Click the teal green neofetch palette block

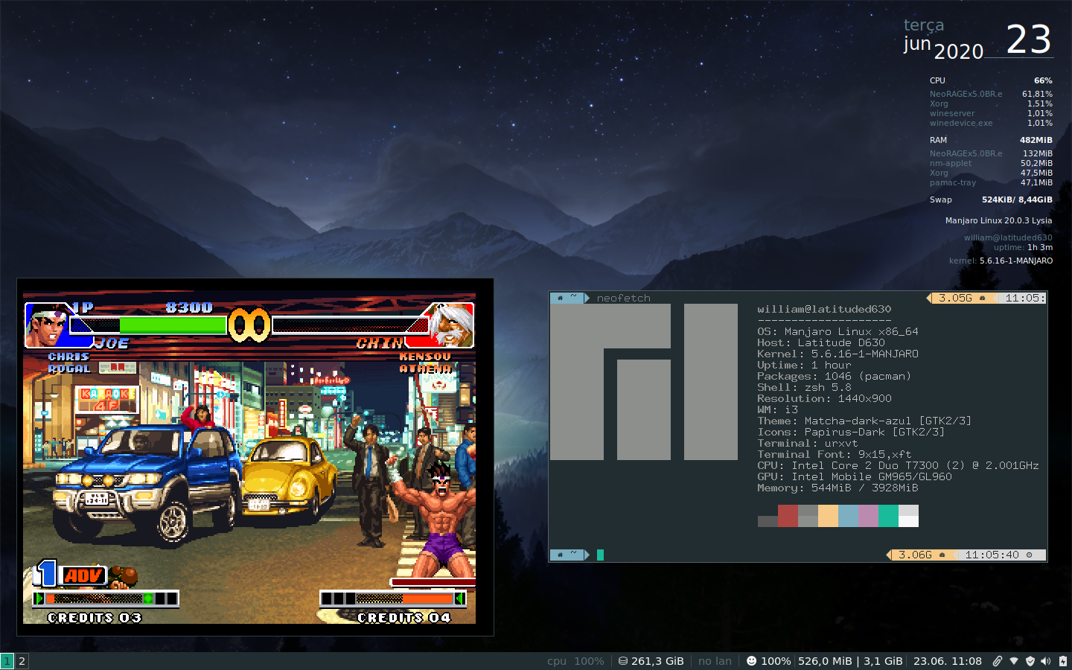pyautogui.click(x=888, y=515)
